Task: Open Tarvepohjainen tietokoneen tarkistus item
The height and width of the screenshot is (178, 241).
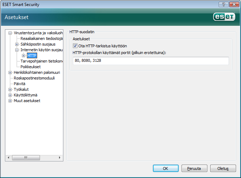Action: (x=41, y=61)
